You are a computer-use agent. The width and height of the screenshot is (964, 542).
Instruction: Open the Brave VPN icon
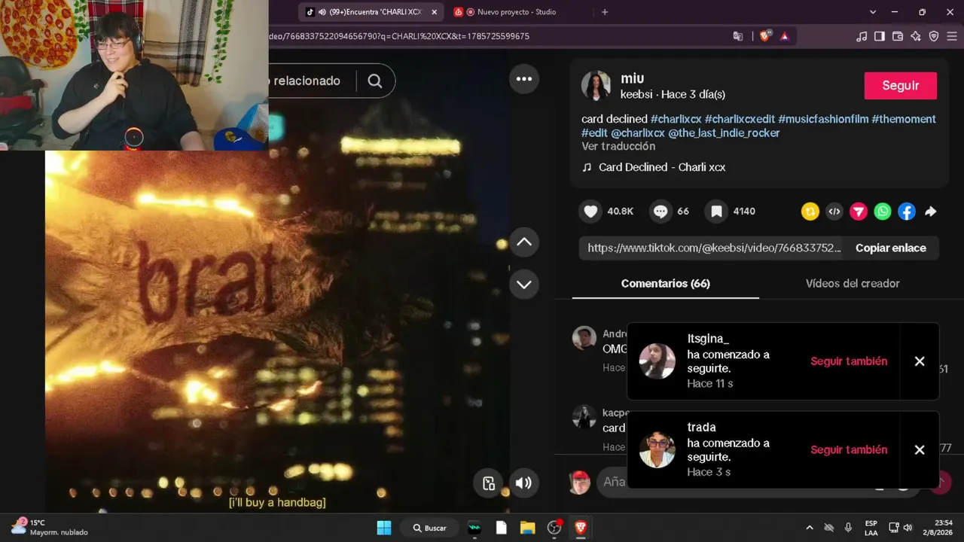tap(934, 36)
